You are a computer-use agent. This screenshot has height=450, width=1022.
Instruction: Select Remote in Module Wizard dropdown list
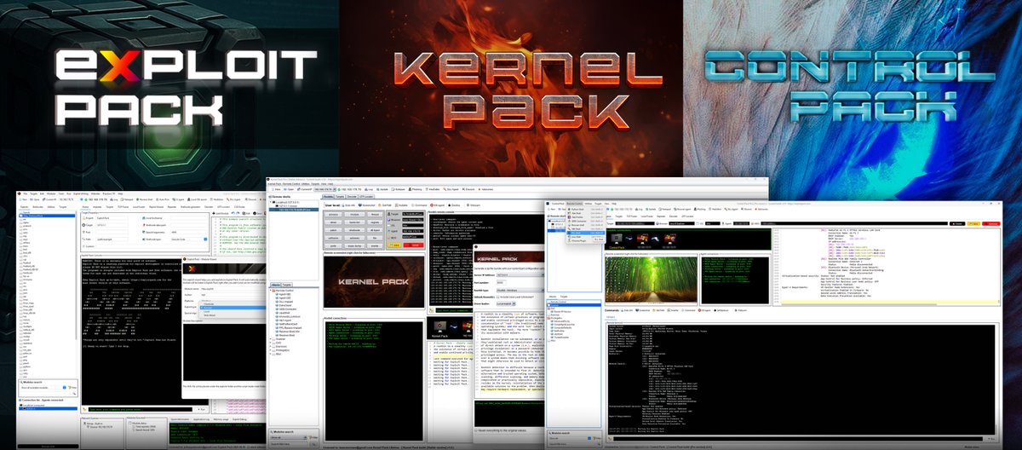(x=233, y=308)
